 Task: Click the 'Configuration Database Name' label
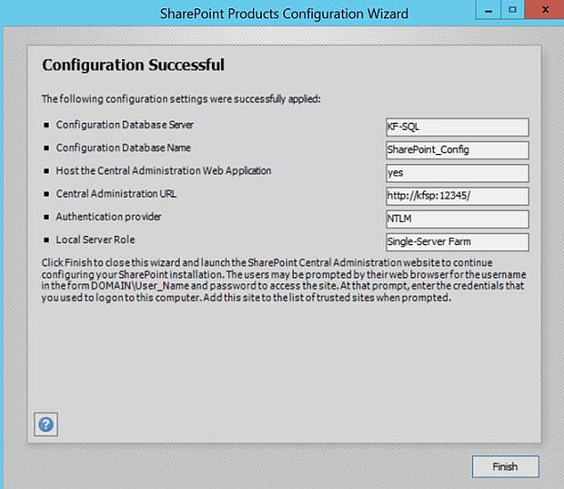point(123,148)
